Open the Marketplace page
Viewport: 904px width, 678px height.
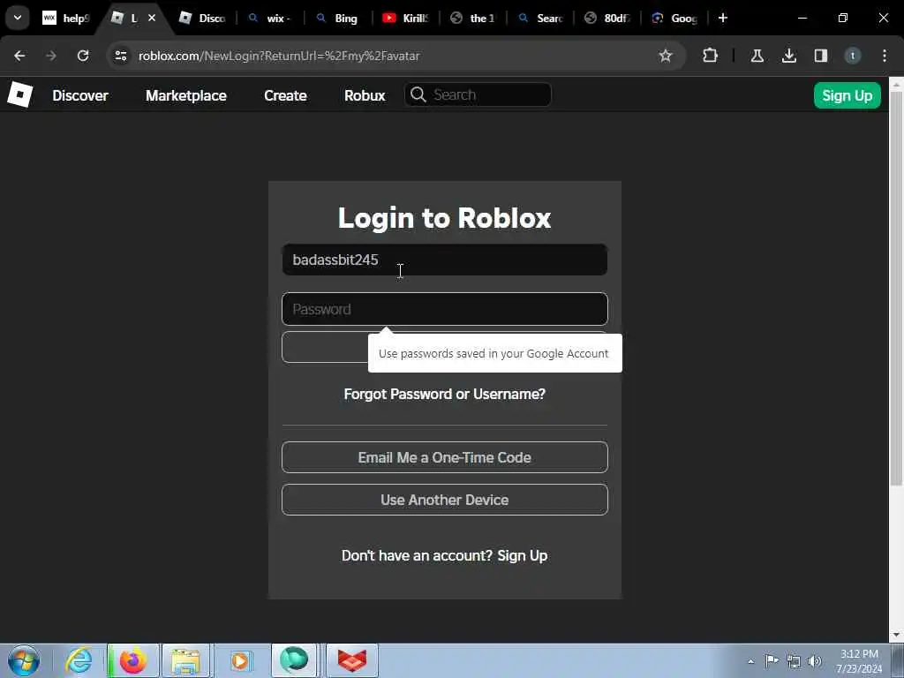(185, 95)
